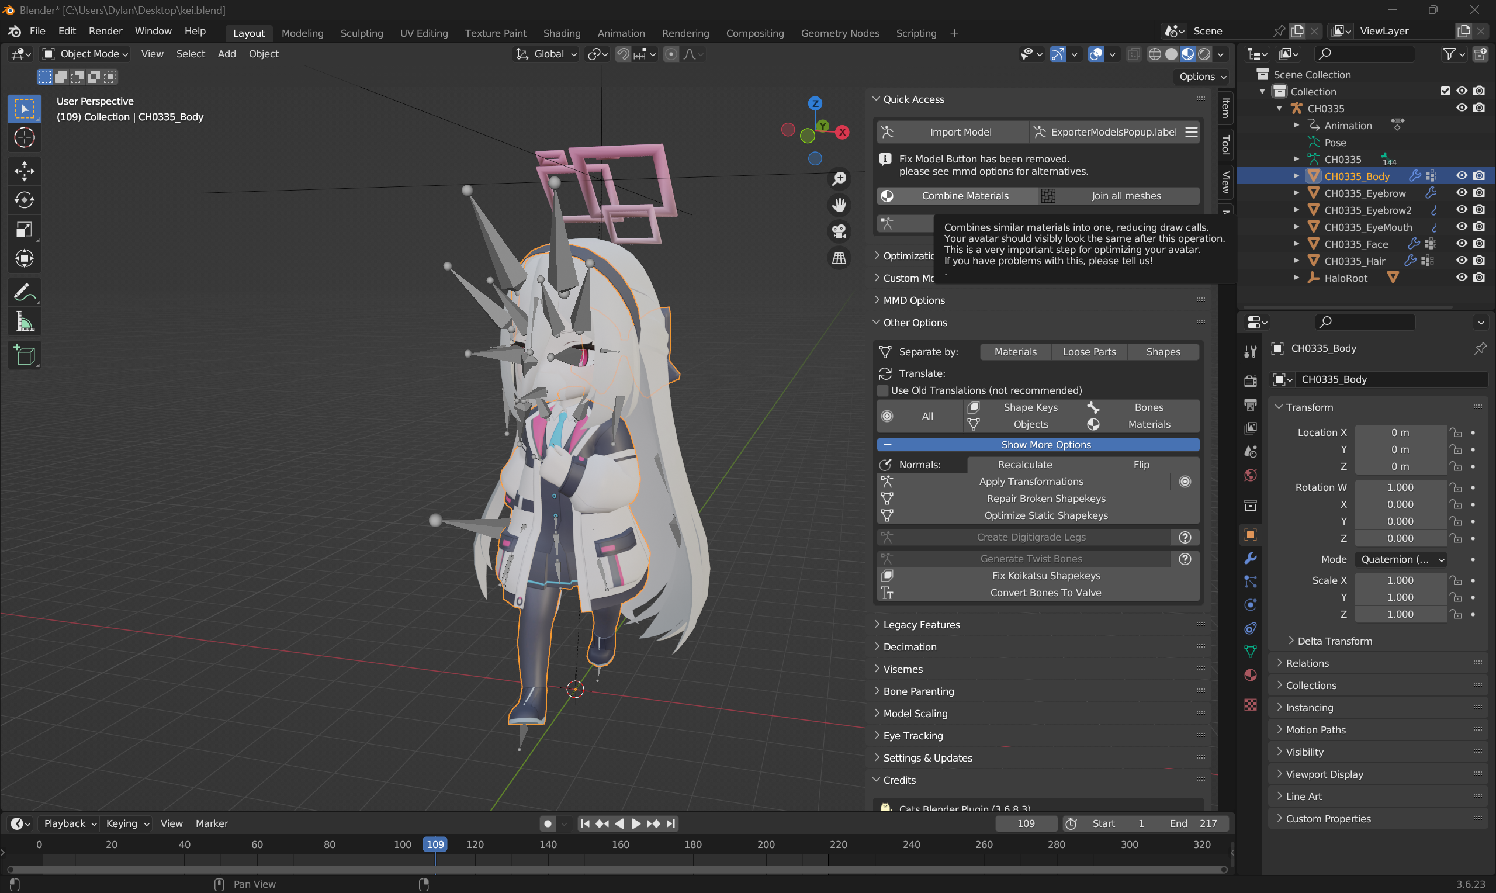Click frame 200 on the timeline
The image size is (1496, 893).
tap(766, 844)
